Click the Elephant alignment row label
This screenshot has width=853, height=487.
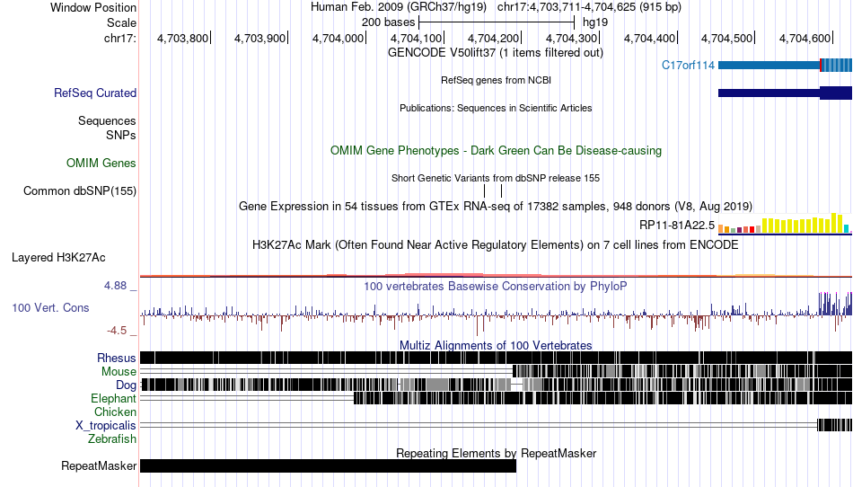point(113,399)
